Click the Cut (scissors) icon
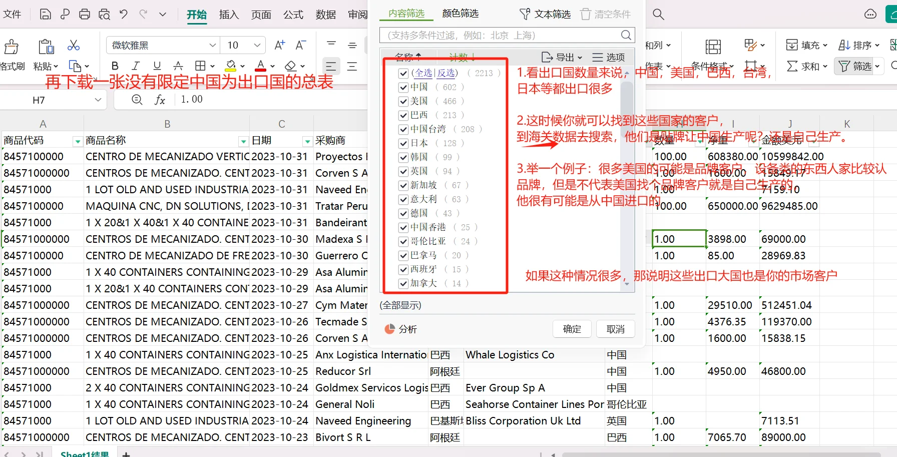Viewport: 897px width, 457px height. (x=73, y=46)
